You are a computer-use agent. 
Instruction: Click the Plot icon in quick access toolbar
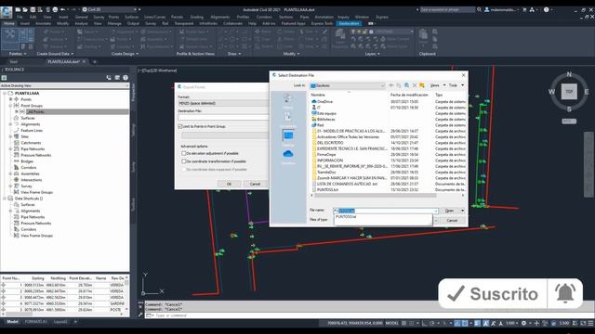point(55,9)
